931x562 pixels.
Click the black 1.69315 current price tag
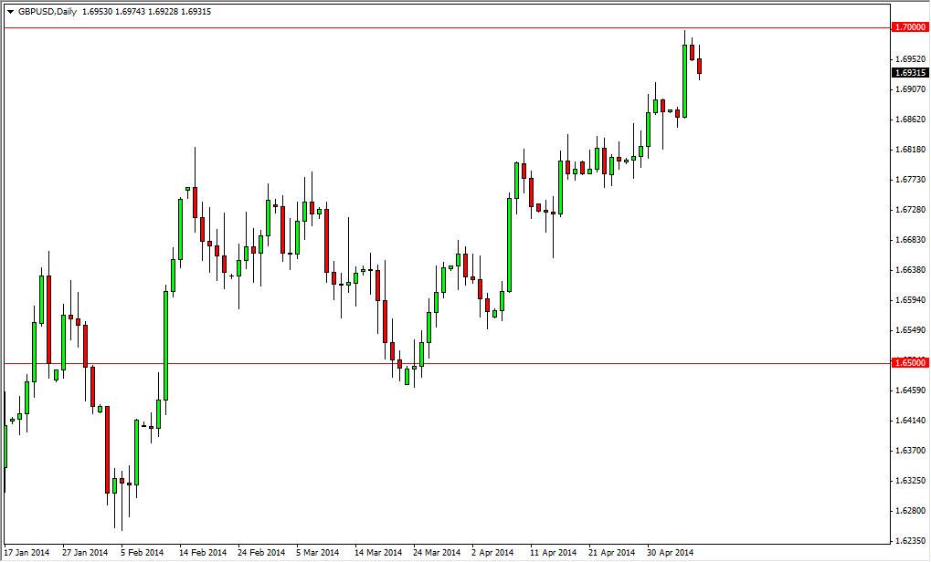tap(911, 71)
